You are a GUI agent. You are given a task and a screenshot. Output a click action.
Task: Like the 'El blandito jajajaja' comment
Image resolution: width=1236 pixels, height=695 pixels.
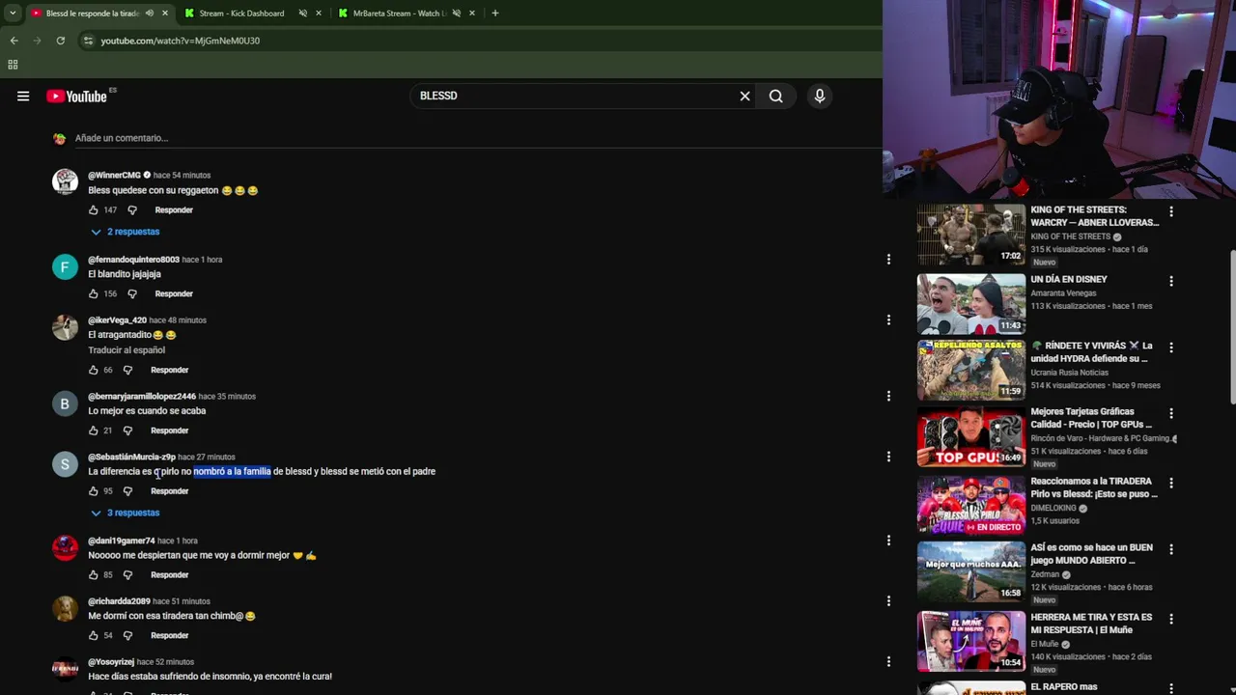point(94,293)
